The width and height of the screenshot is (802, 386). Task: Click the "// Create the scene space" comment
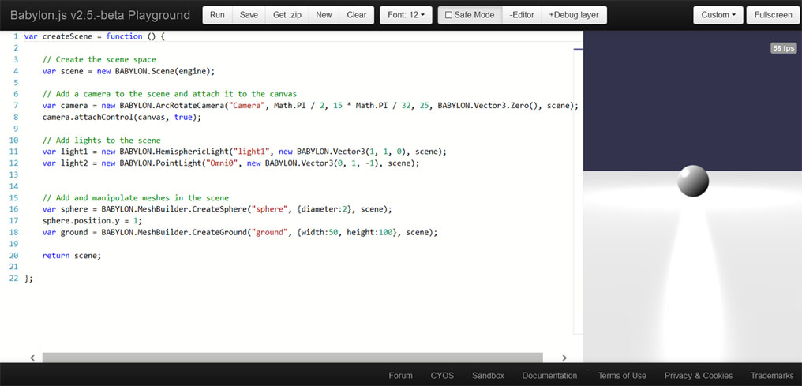pos(99,59)
